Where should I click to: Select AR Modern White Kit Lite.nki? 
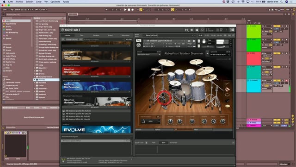click(78, 119)
